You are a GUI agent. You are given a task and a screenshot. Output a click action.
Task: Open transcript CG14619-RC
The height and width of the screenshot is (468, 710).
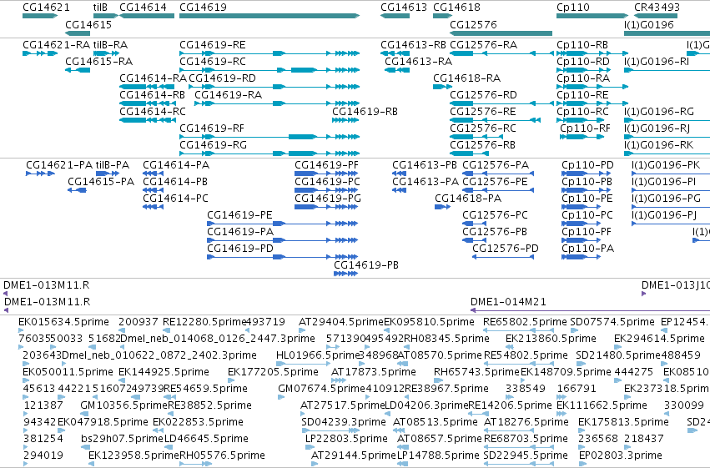tap(213, 62)
